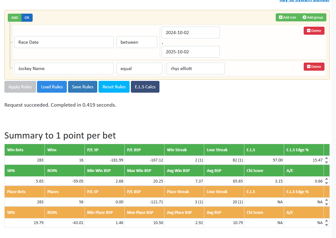Open the Race Date field dropdown
The height and width of the screenshot is (238, 336).
point(64,42)
